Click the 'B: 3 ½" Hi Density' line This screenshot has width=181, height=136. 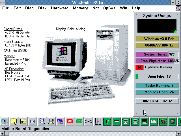(x=17, y=36)
